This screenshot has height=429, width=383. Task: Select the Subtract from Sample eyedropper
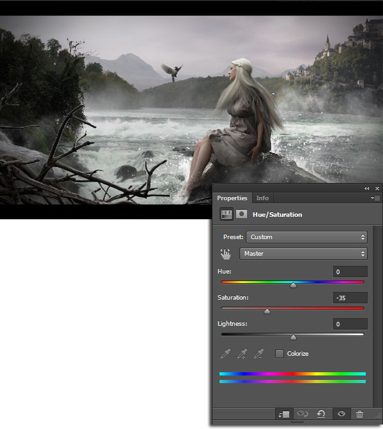[259, 354]
